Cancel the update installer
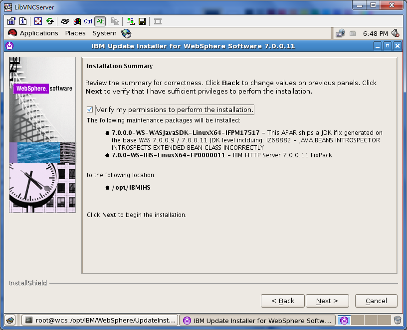Image resolution: width=407 pixels, height=330 pixels. pos(376,301)
